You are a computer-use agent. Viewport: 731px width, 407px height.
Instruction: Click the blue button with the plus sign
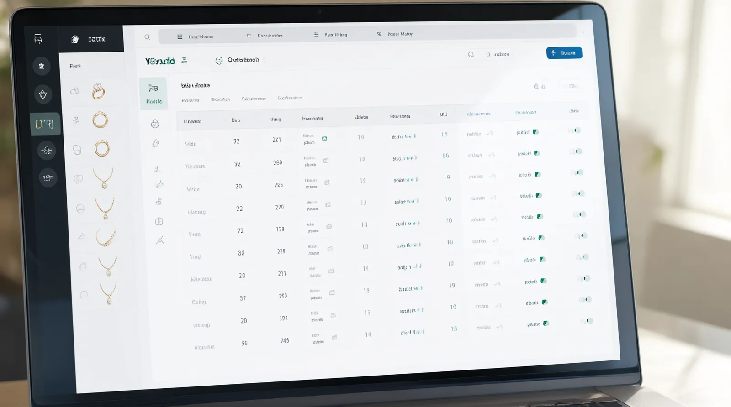coord(564,53)
